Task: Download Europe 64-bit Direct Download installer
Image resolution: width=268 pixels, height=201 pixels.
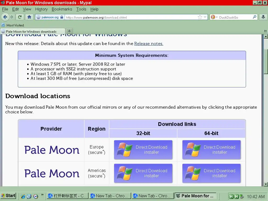Action: [x=211, y=150]
